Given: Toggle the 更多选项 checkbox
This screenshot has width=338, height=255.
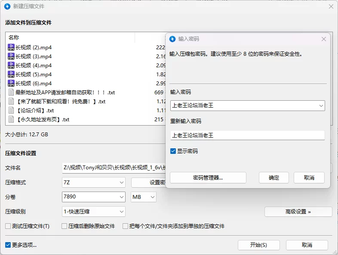Looking at the screenshot, I should pos(8,245).
